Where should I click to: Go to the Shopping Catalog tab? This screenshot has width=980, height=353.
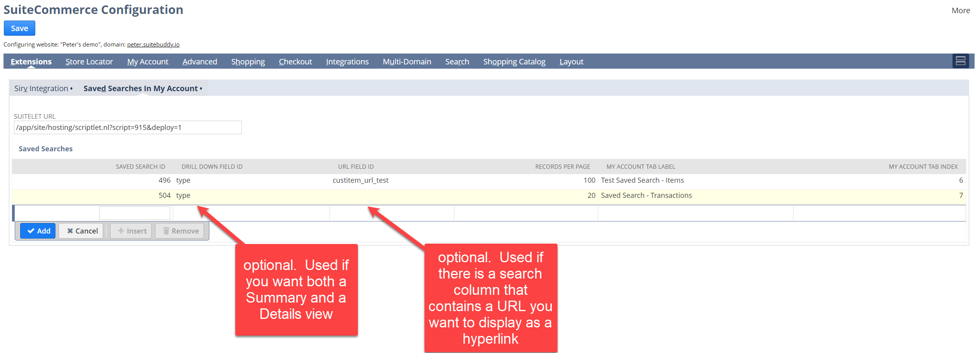[514, 62]
